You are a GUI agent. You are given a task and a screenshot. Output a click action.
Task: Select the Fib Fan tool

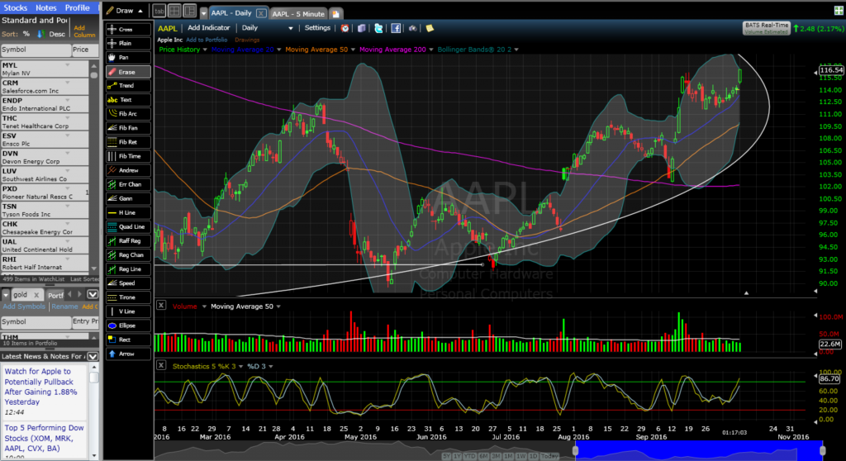coord(128,128)
